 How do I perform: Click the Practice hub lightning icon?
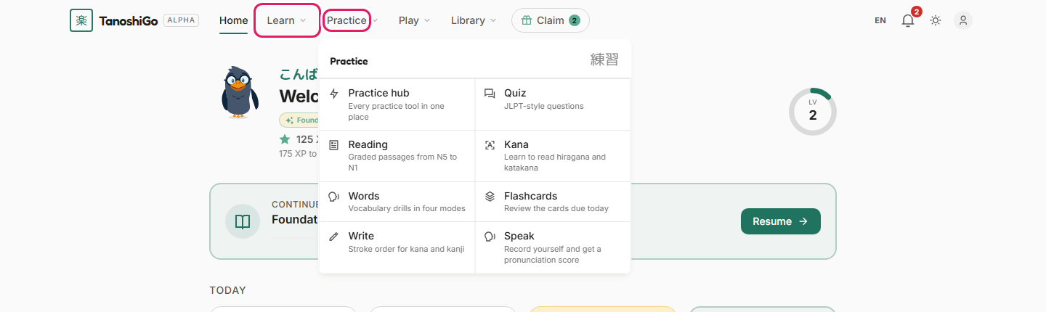[334, 94]
